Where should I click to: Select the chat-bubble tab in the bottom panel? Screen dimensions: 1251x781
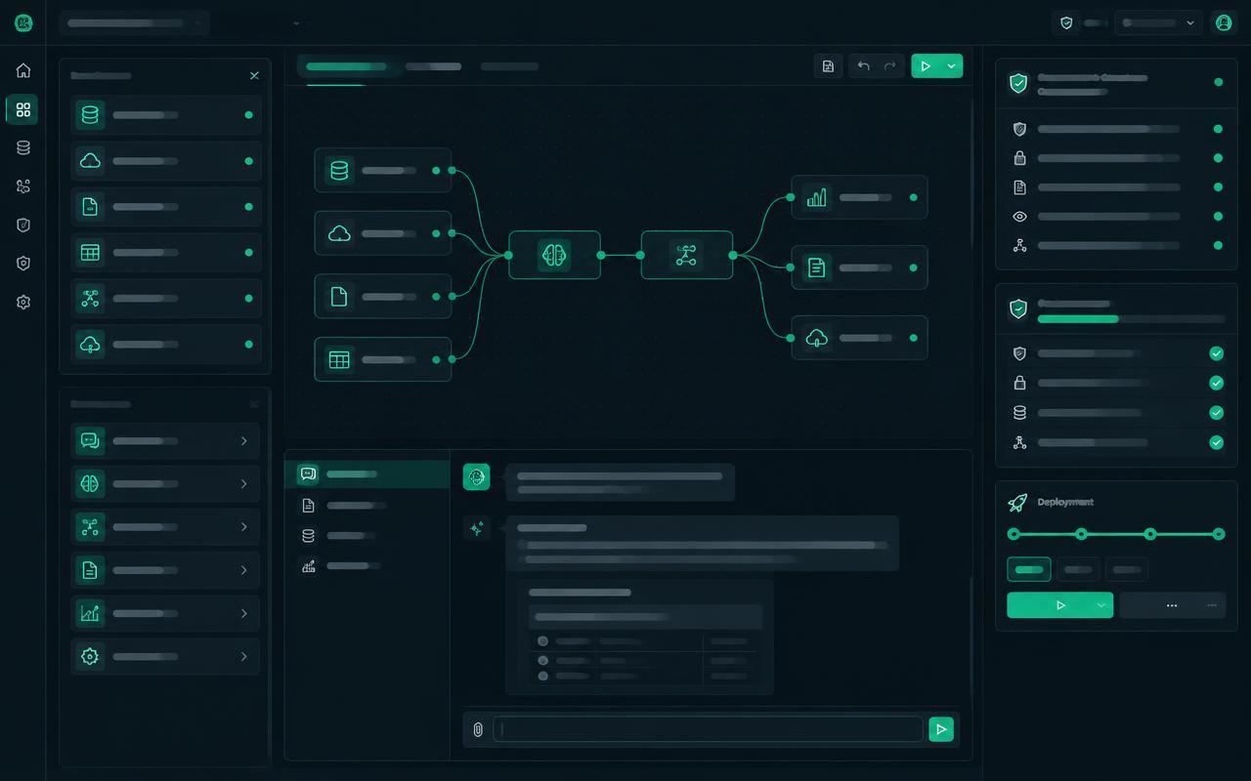click(x=367, y=474)
